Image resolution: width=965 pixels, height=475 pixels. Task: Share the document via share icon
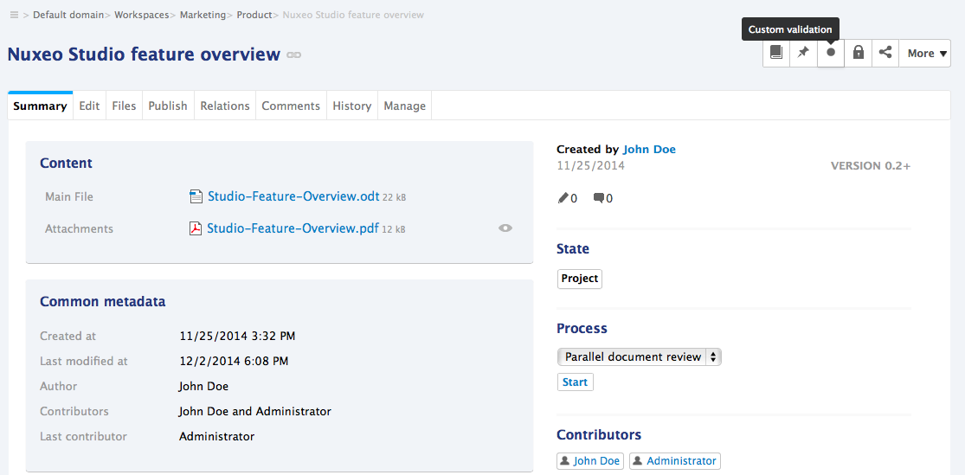click(x=885, y=53)
